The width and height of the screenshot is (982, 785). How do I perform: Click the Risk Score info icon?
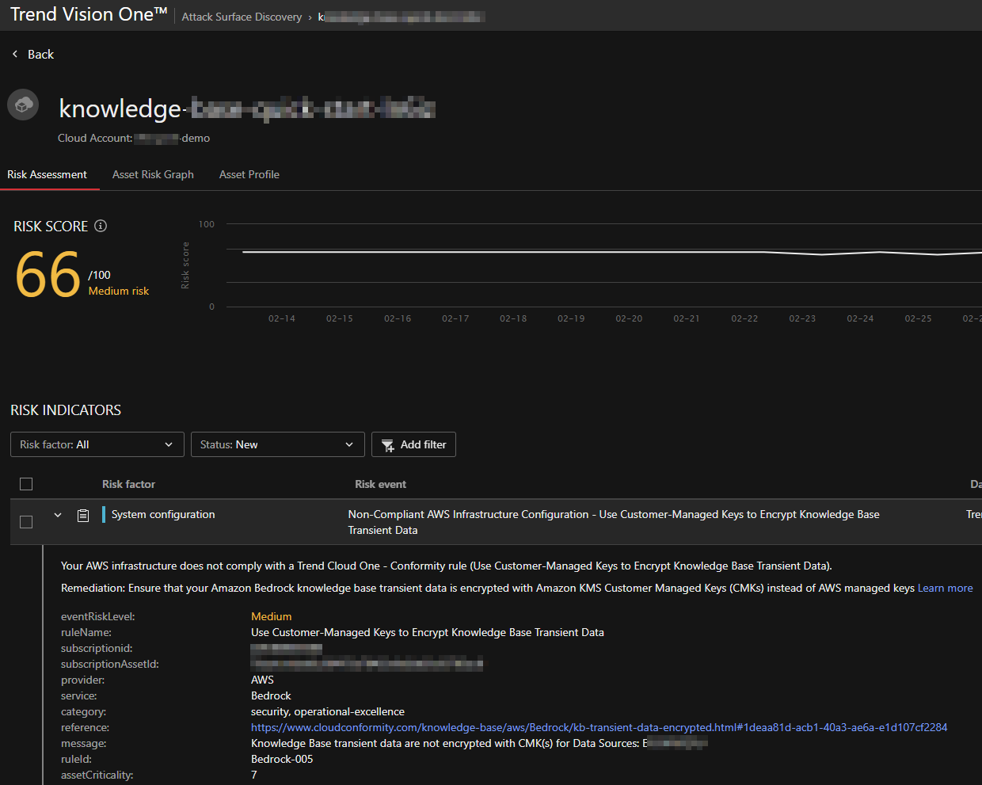tap(101, 226)
